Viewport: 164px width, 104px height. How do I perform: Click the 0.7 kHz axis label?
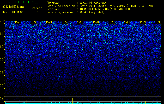[2, 86]
